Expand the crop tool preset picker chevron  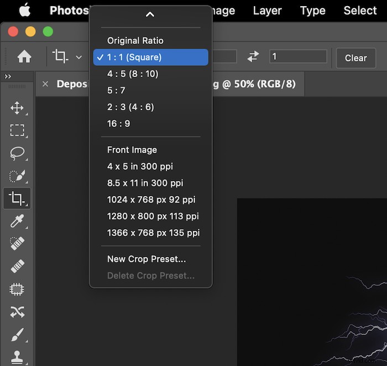(79, 58)
